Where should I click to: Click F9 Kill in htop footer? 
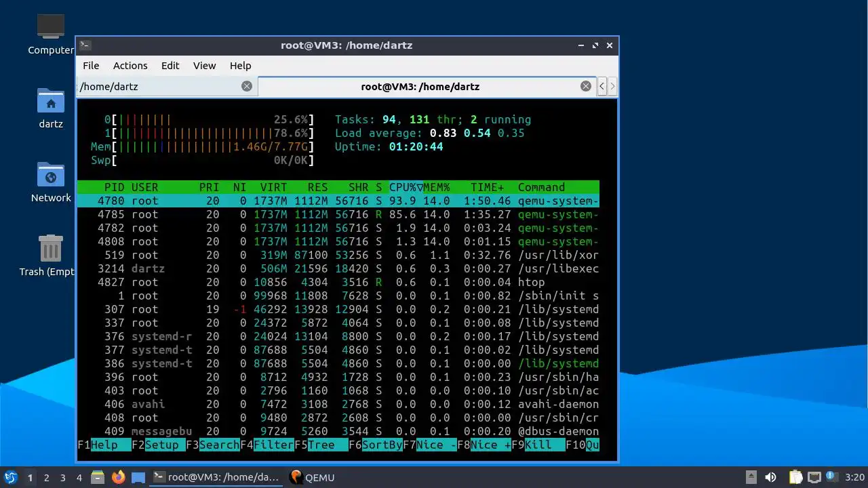pos(538,445)
